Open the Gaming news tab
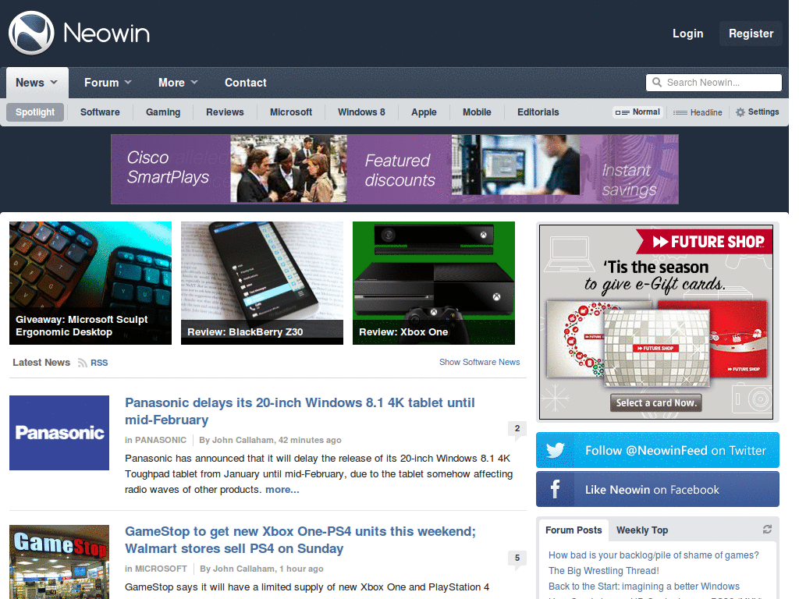 [x=162, y=112]
